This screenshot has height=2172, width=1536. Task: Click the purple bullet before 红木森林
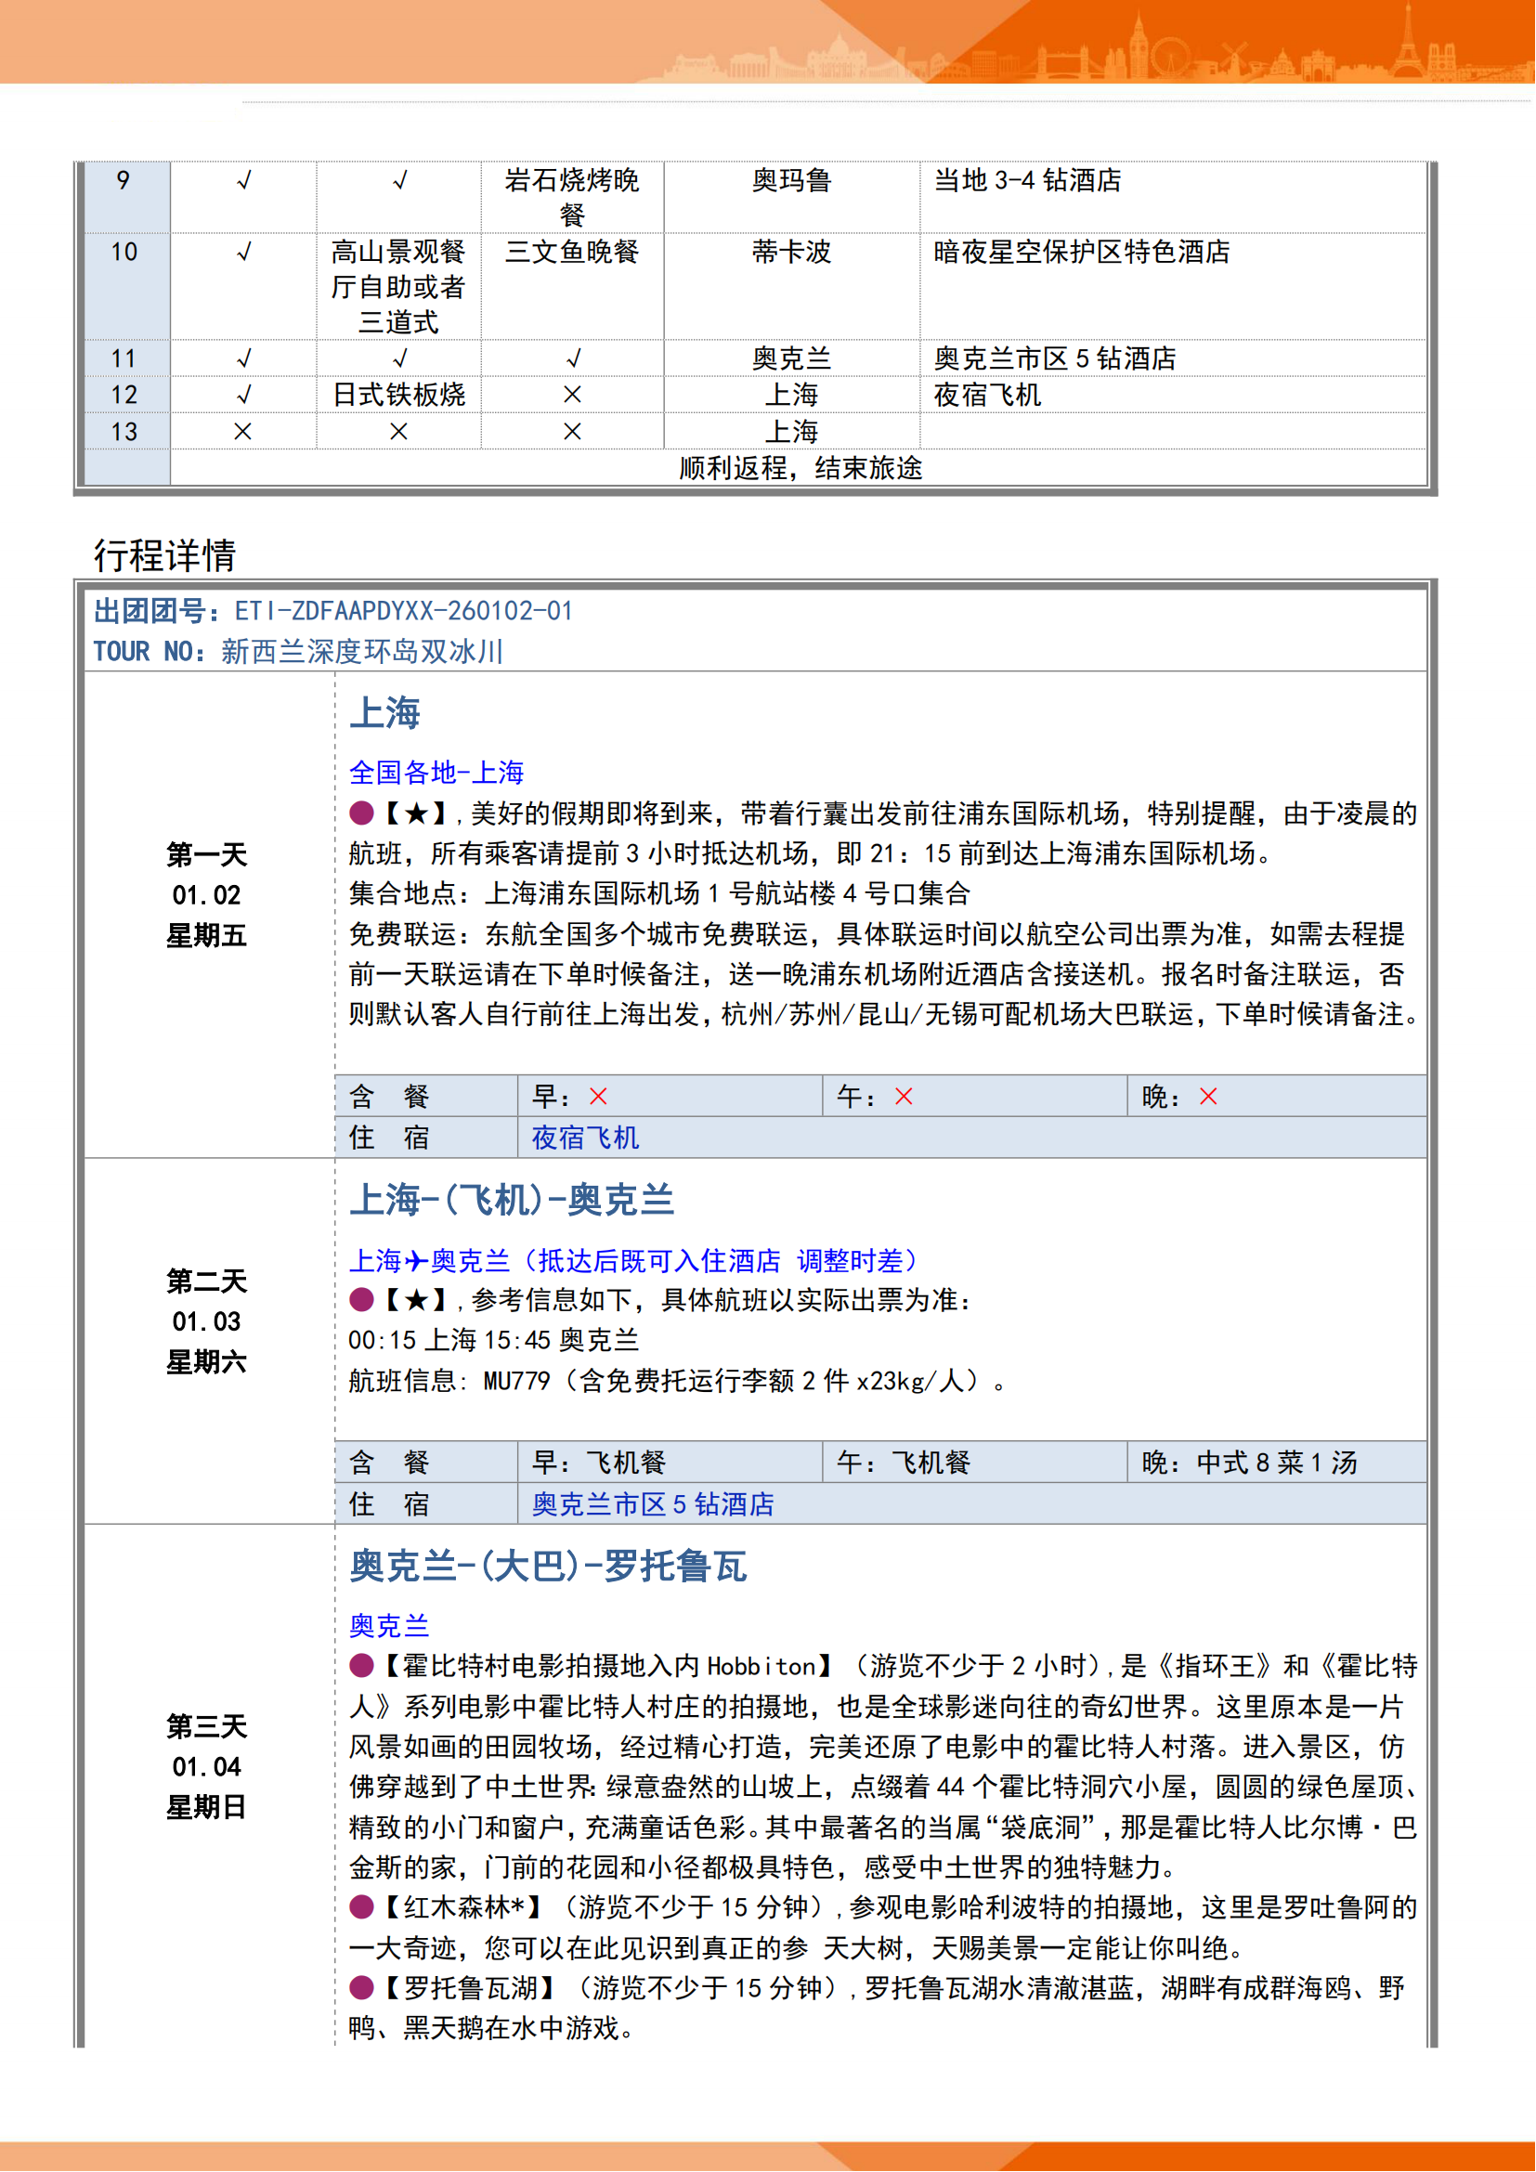(x=361, y=1907)
